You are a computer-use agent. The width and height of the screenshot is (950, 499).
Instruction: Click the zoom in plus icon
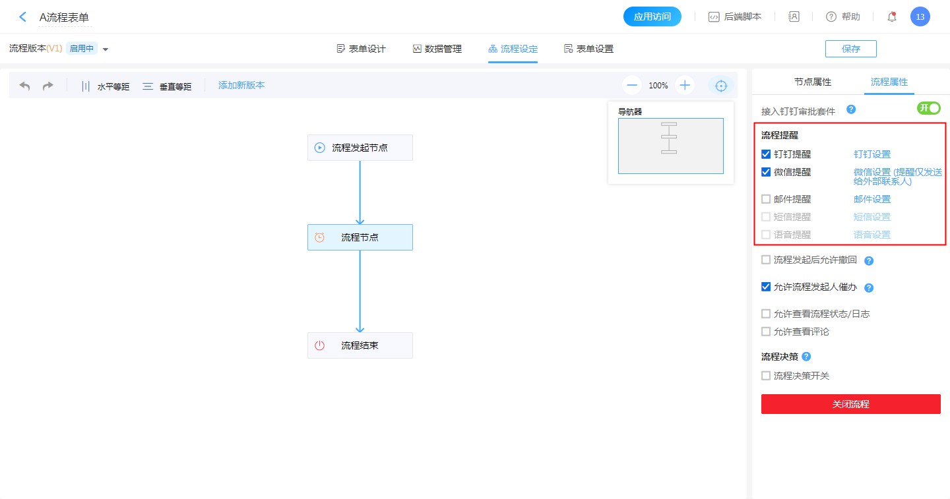685,85
